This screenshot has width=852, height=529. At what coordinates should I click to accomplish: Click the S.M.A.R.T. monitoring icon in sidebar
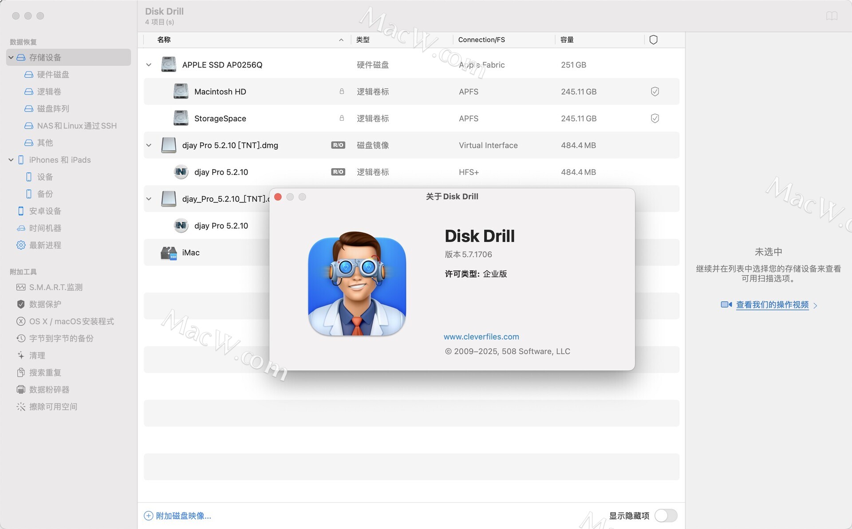21,287
